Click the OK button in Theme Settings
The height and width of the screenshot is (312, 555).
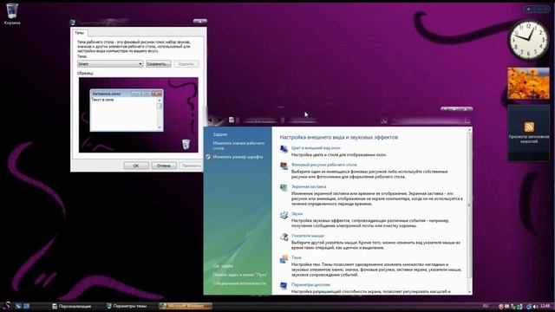click(136, 166)
